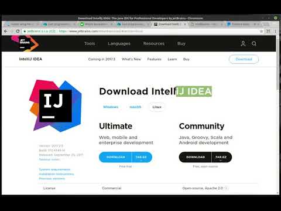Screen dimensions: 281x211
Task: Open the Release notes link
Action: coord(49,159)
